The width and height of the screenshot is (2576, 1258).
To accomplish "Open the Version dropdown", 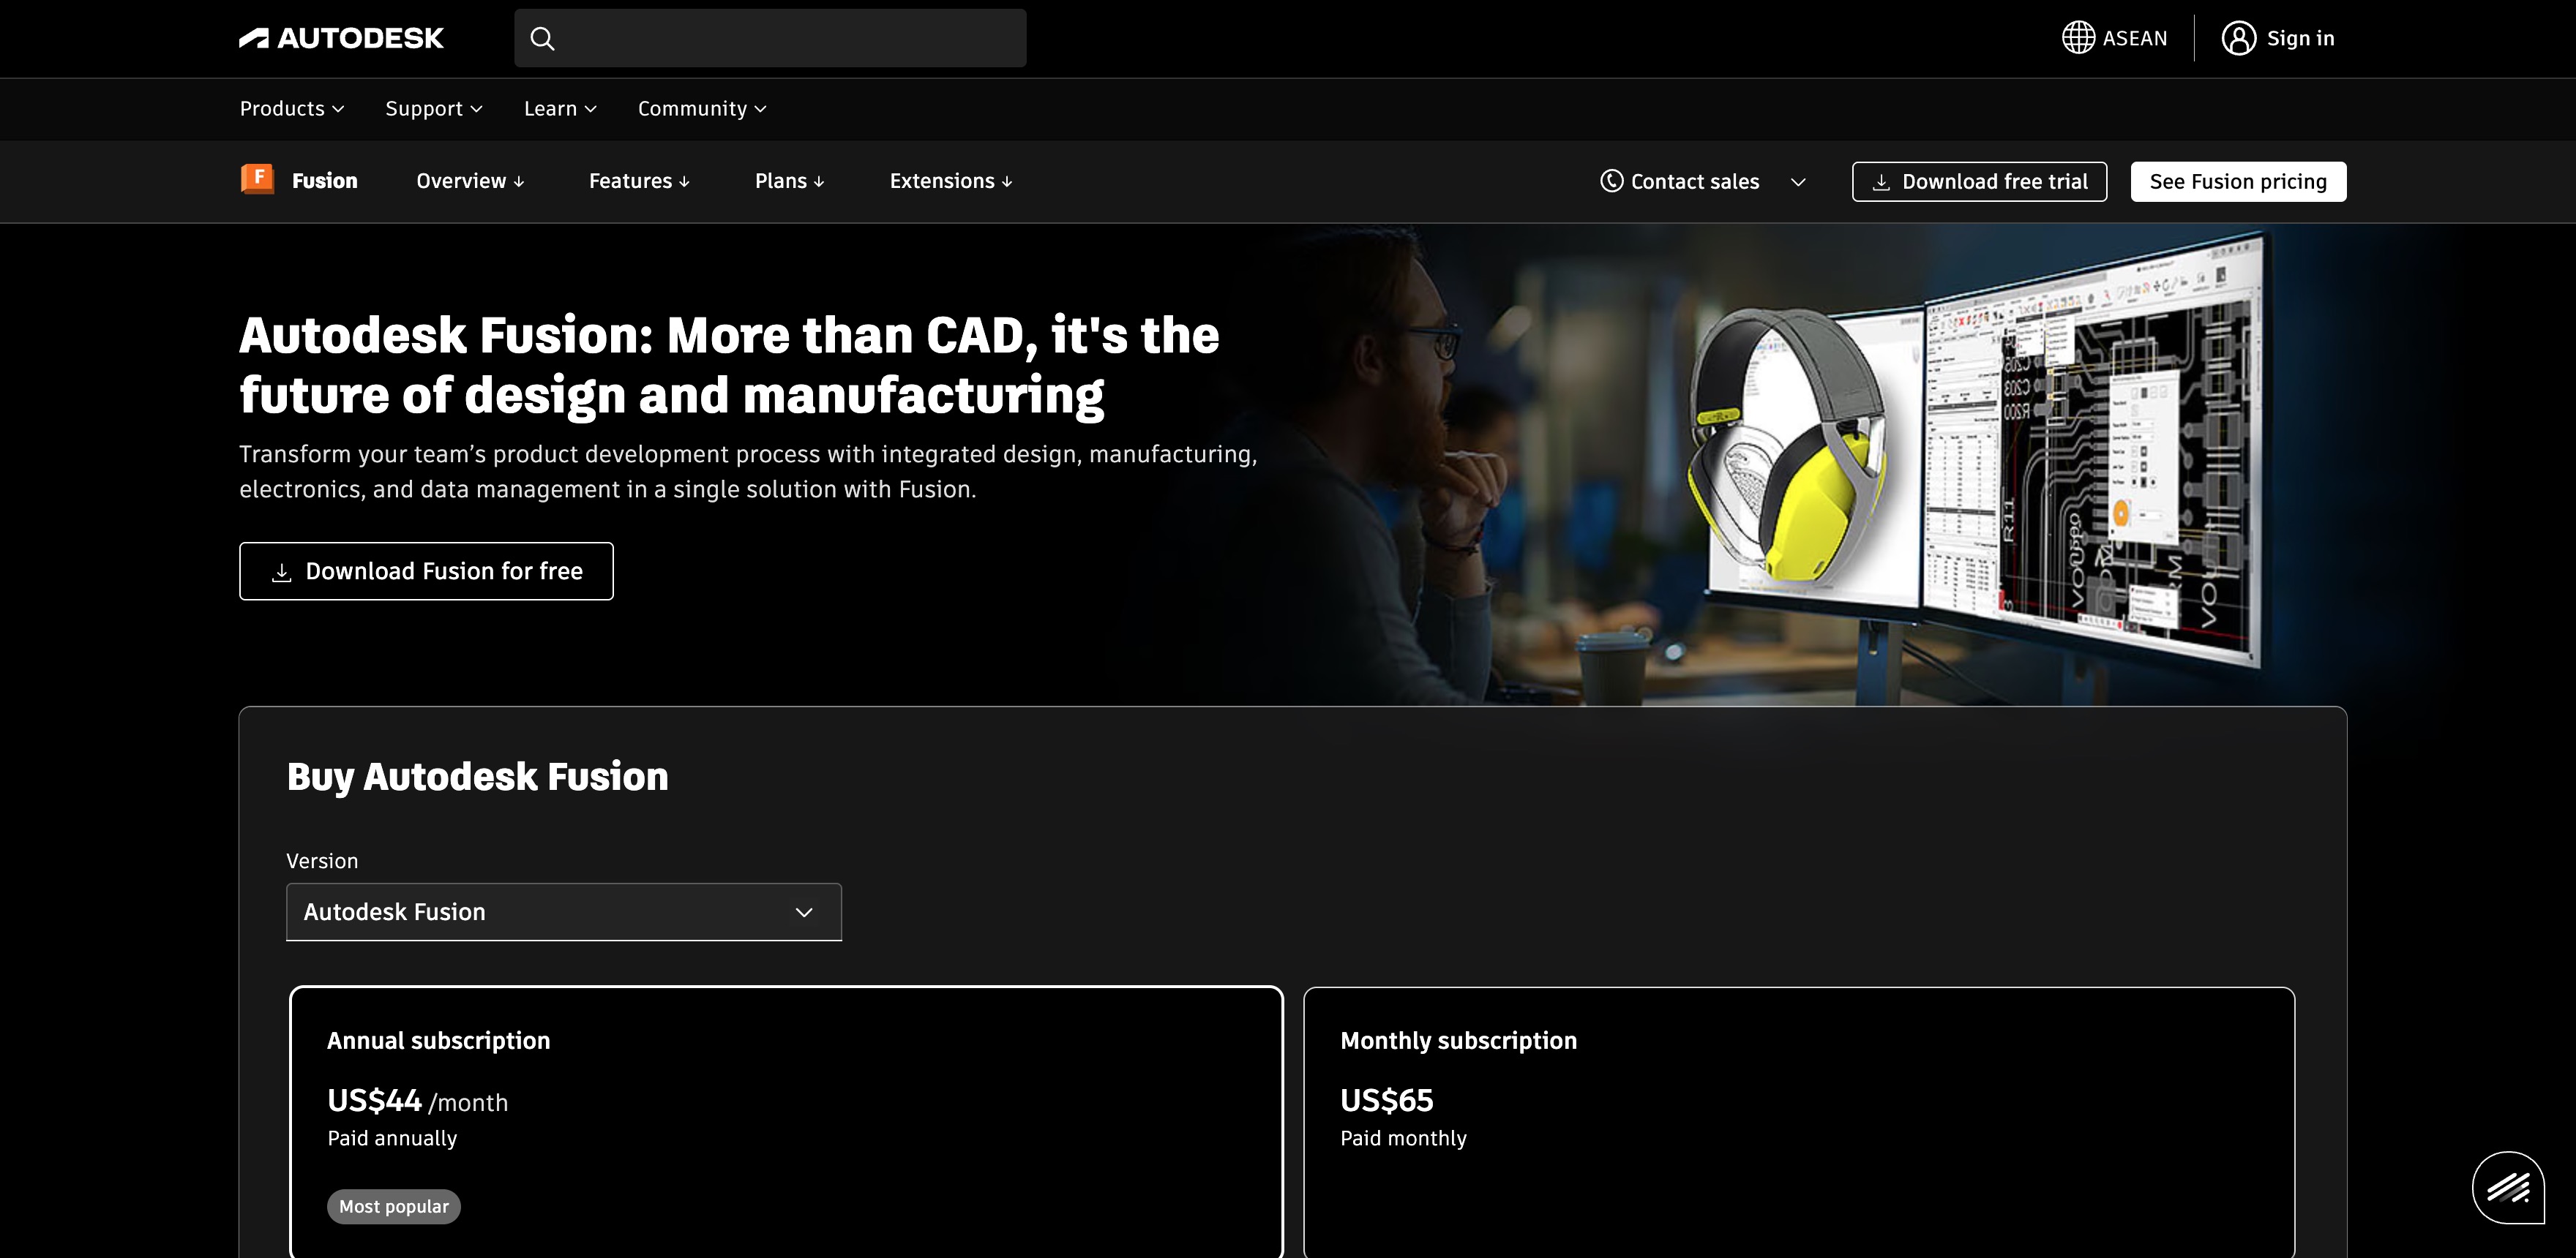I will 564,911.
